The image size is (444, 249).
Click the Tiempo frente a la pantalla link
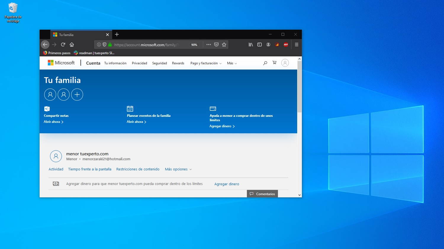(90, 169)
